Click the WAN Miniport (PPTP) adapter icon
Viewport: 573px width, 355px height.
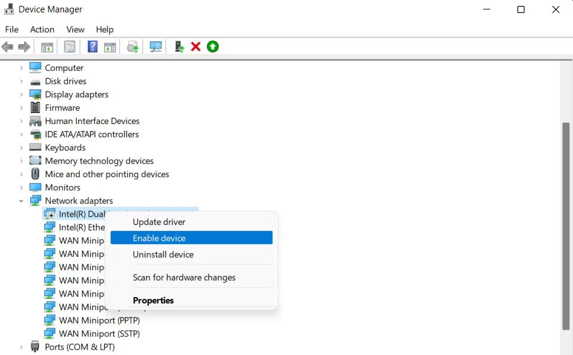click(50, 320)
